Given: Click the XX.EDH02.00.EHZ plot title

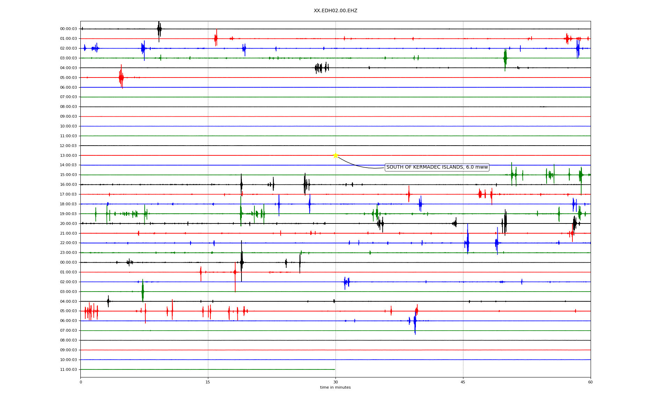Looking at the screenshot, I should pos(335,11).
